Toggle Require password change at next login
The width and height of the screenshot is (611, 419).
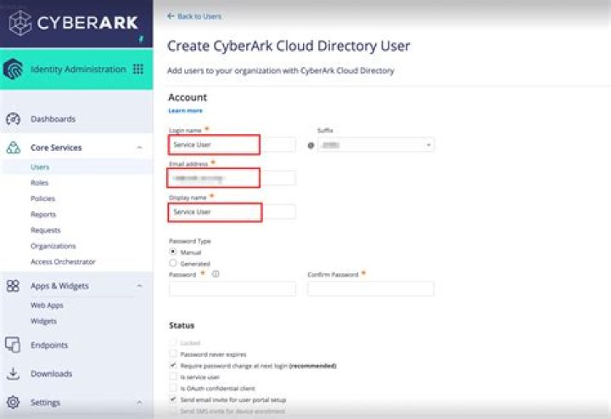coord(173,366)
